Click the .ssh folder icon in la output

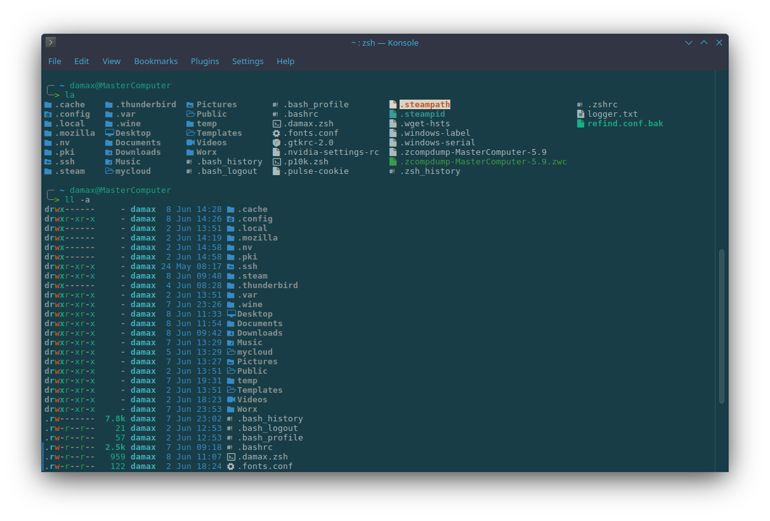tap(48, 162)
